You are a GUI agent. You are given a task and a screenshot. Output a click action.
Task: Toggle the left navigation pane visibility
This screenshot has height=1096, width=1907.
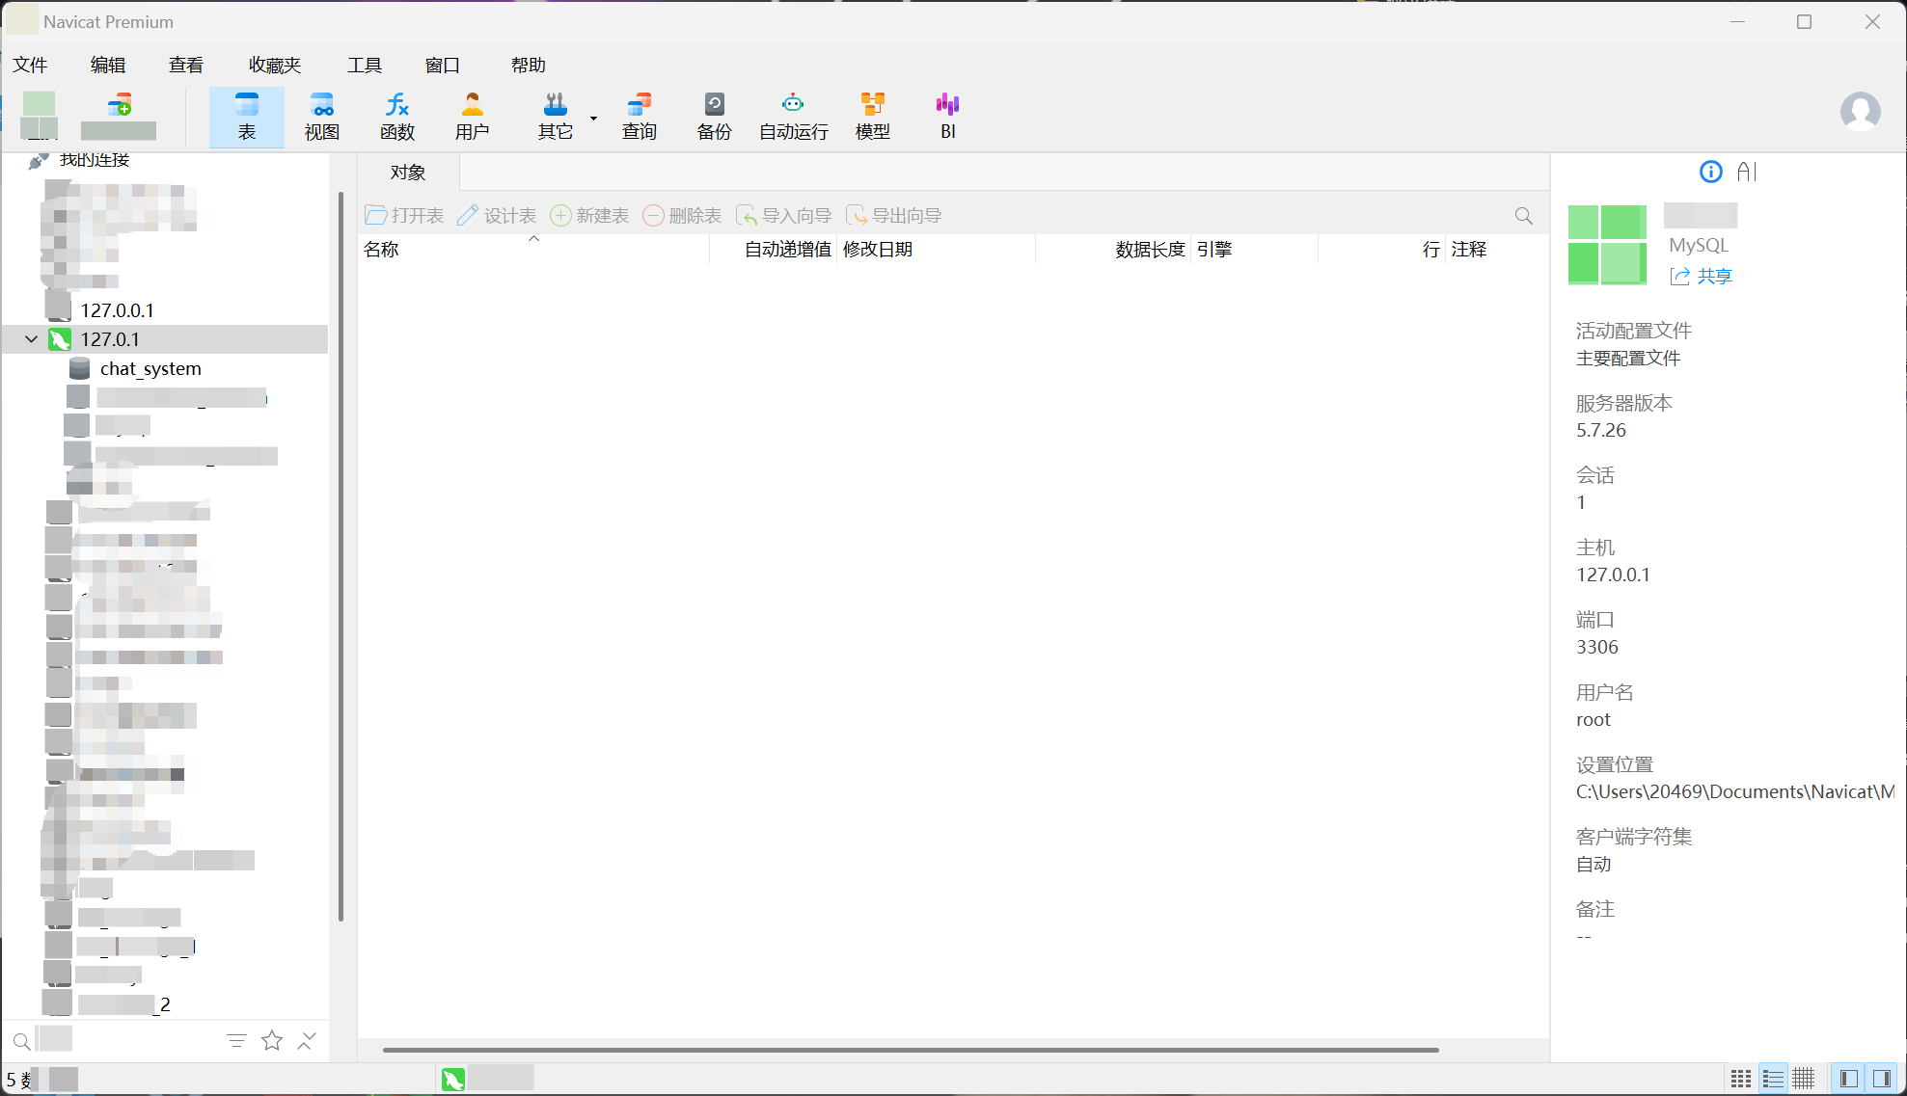pyautogui.click(x=1848, y=1079)
